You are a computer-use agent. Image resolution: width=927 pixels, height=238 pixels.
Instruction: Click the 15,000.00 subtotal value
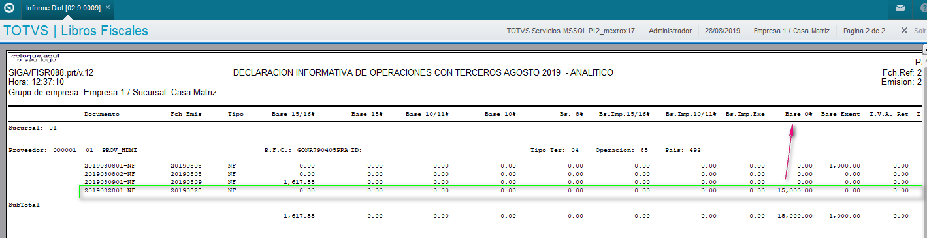(794, 216)
